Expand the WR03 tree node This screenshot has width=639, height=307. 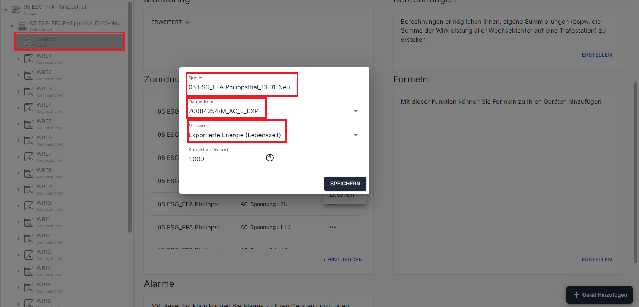pos(18,92)
